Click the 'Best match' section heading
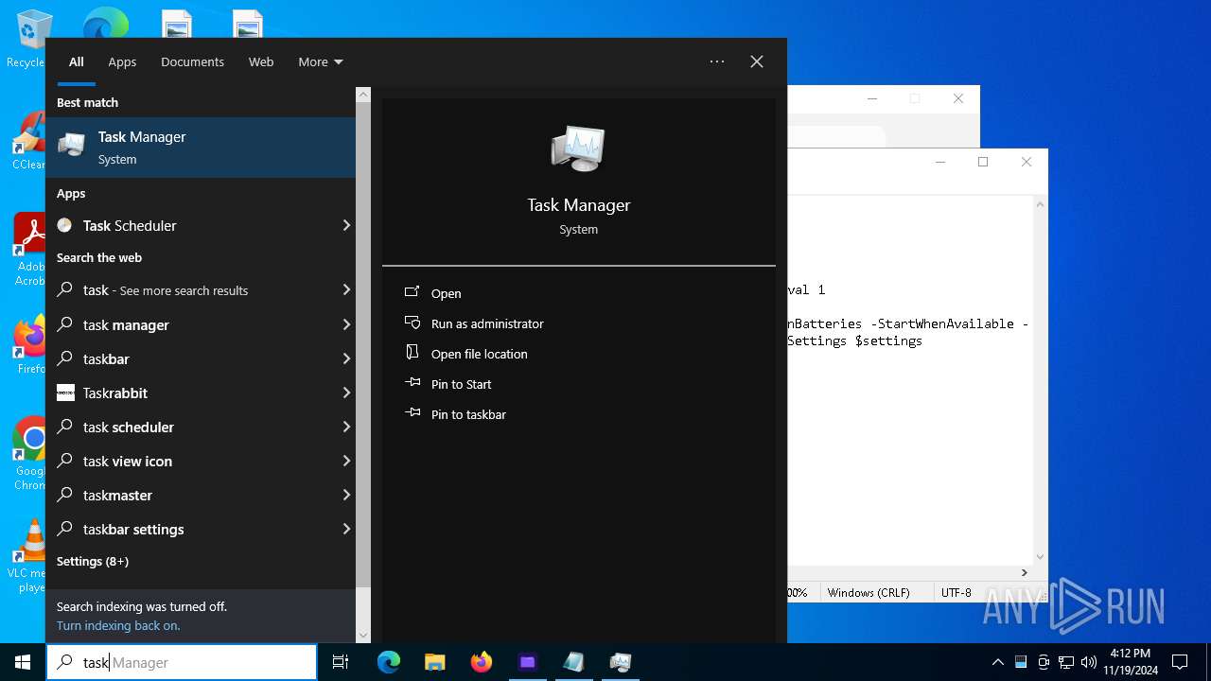 [x=87, y=102]
